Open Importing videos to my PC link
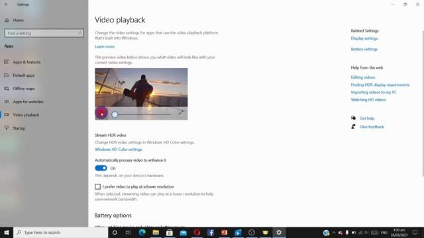The width and height of the screenshot is (424, 238). pos(374,93)
